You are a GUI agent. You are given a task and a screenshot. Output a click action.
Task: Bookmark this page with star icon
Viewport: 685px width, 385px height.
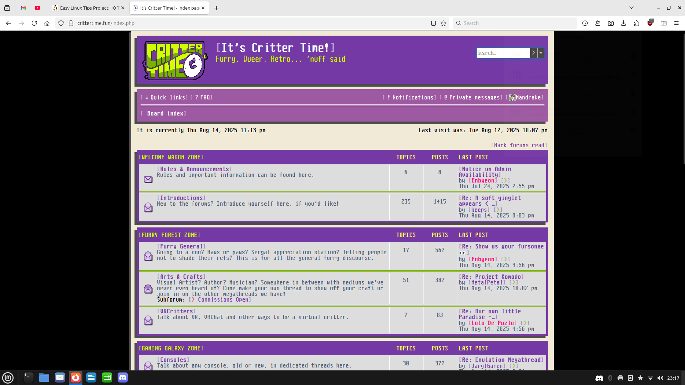443,23
